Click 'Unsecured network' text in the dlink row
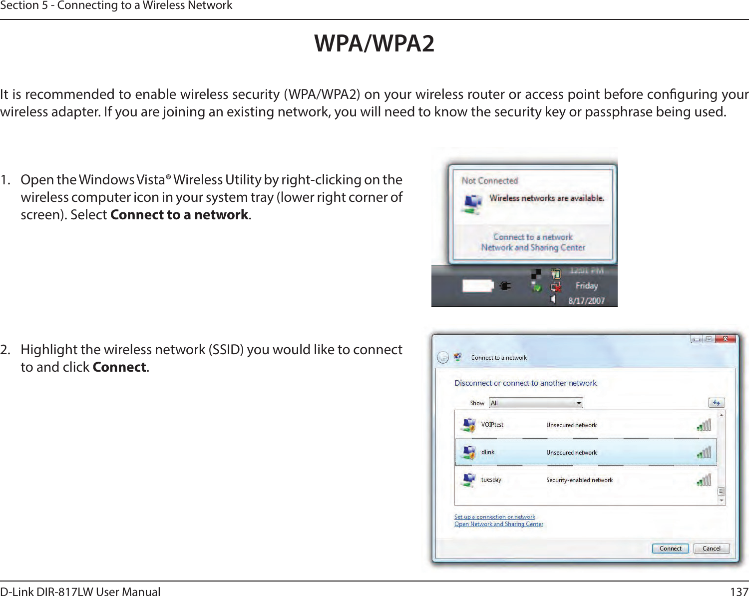The height and width of the screenshot is (596, 749). point(572,453)
